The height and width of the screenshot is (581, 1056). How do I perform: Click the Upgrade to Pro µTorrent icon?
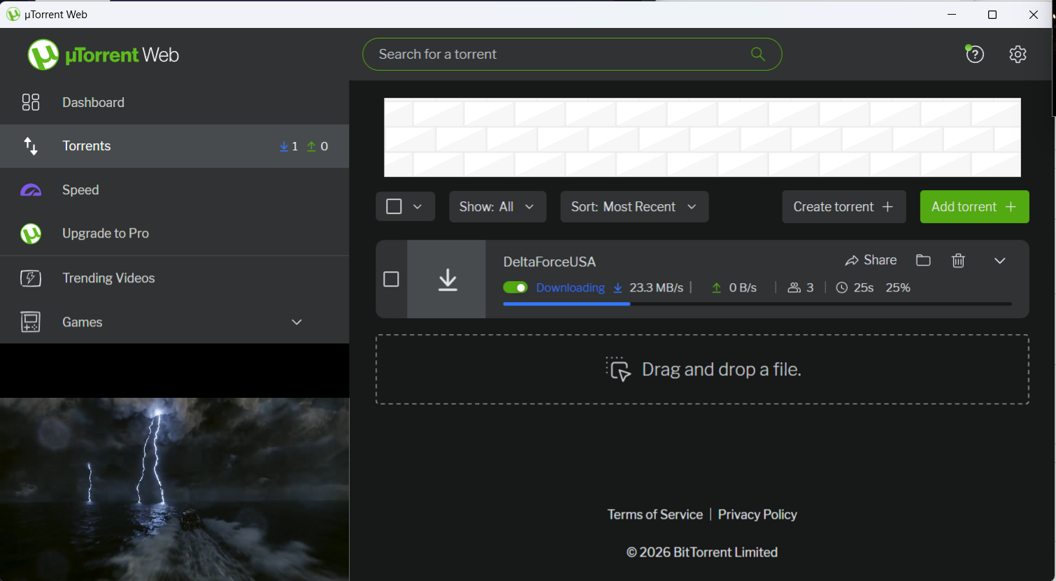click(x=31, y=234)
